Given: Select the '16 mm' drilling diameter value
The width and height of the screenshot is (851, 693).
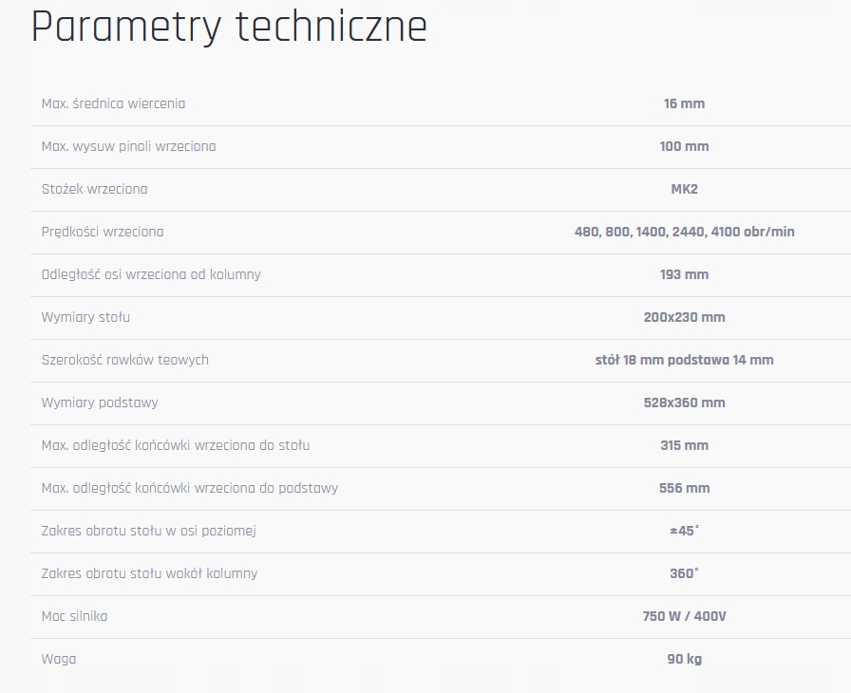Looking at the screenshot, I should click(x=684, y=103).
